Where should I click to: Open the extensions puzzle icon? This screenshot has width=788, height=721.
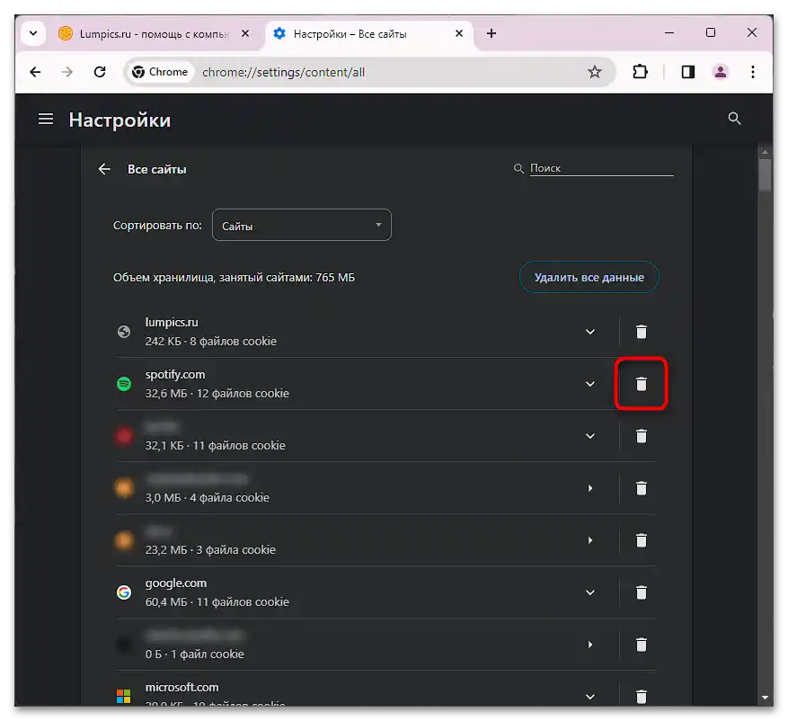pos(640,72)
